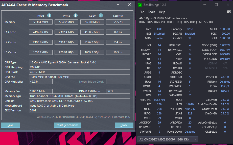Click L1 Cache write 2302.4 GB/s
The height and width of the screenshot is (145, 233).
coord(66,32)
